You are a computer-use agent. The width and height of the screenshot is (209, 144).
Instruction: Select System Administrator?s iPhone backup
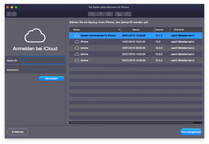coord(136,36)
